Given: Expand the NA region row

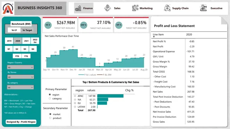Looking at the screenshot, I should pyautogui.click(x=75, y=100).
